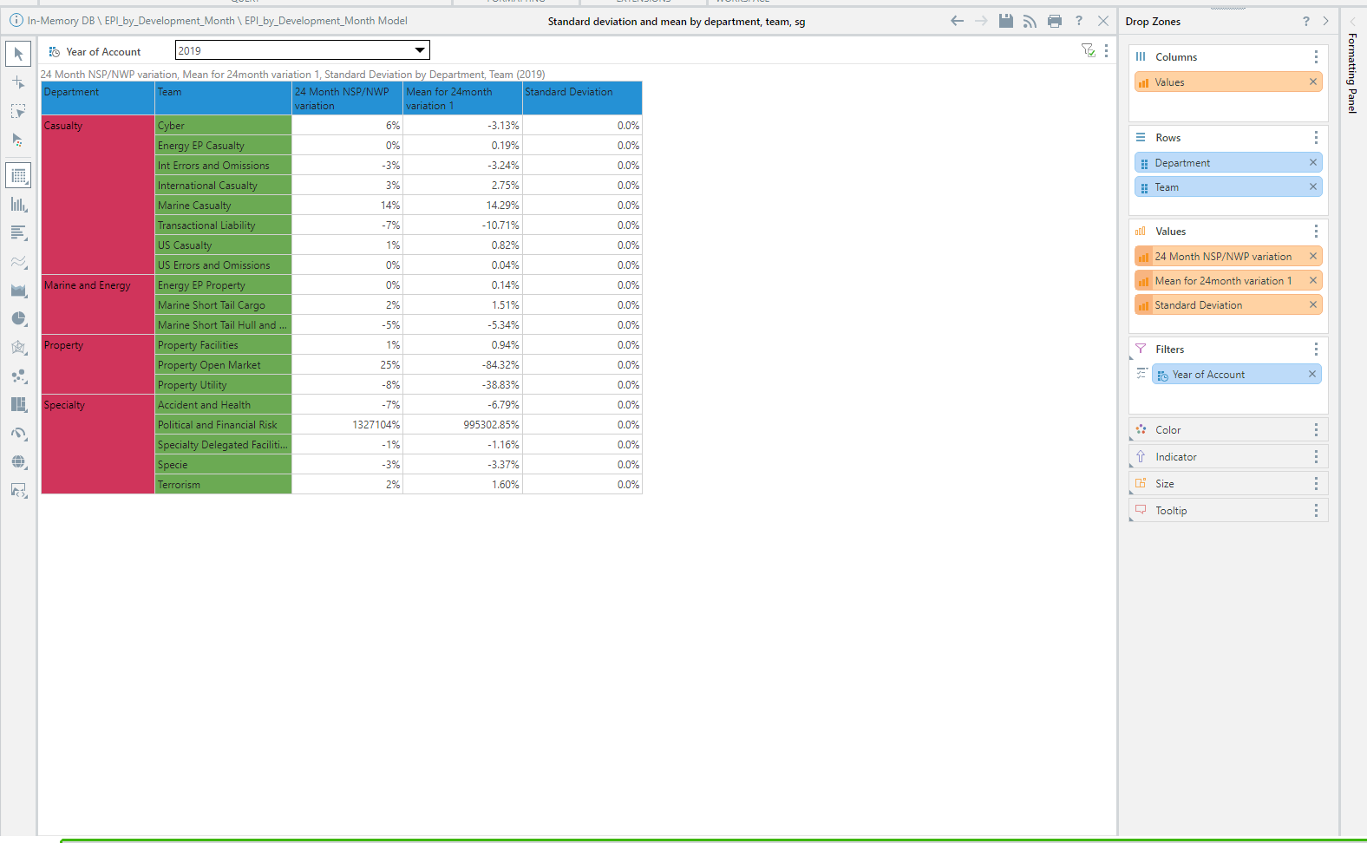Click the 1327104% value cell
The width and height of the screenshot is (1367, 843).
pos(347,424)
